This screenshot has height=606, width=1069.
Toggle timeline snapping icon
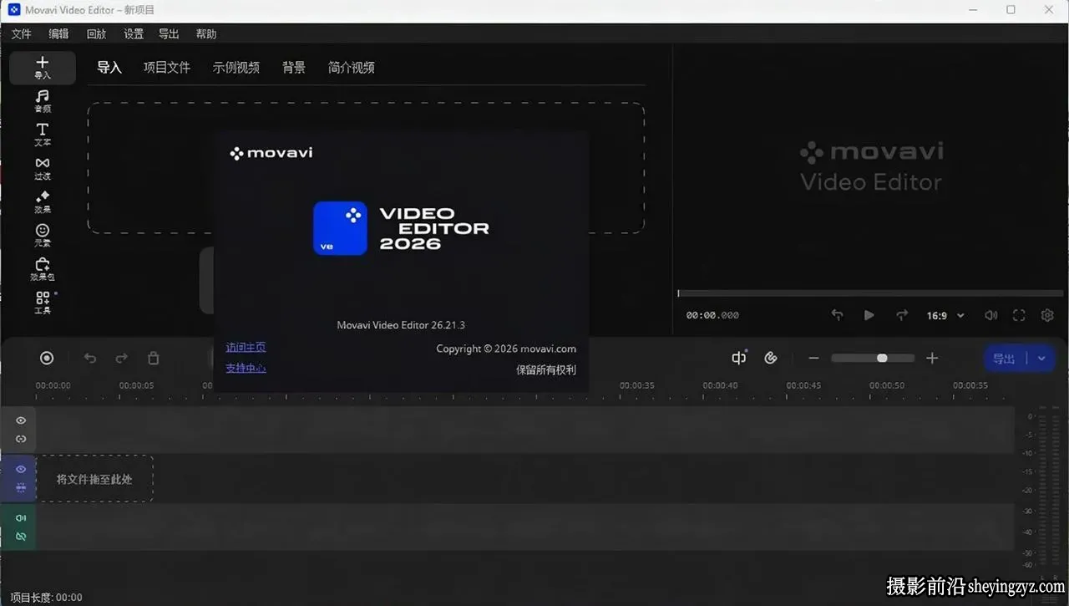click(x=739, y=358)
